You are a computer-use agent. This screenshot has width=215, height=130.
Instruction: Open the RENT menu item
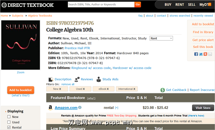click(180, 5)
